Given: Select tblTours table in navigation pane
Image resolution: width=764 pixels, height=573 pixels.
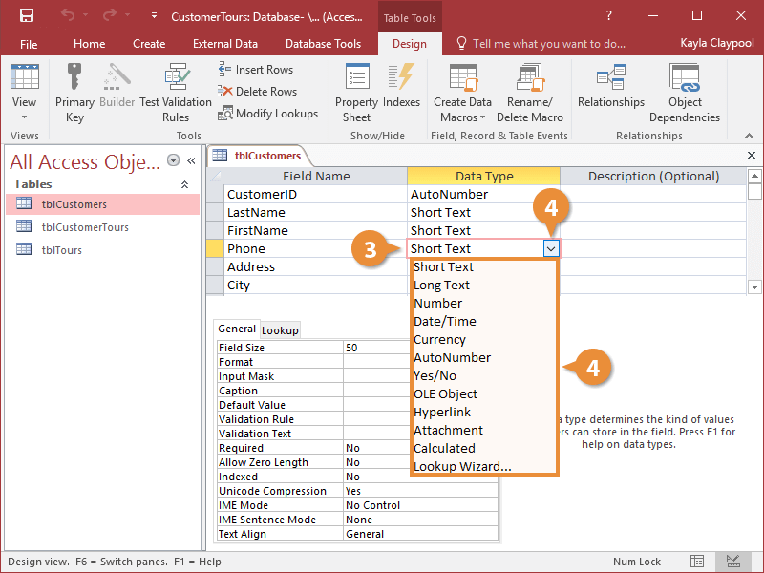Looking at the screenshot, I should click(x=62, y=250).
